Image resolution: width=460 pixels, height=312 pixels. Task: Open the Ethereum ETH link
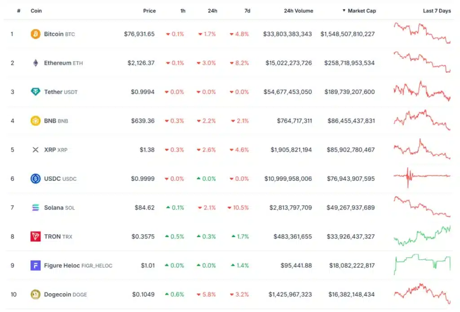pyautogui.click(x=63, y=63)
